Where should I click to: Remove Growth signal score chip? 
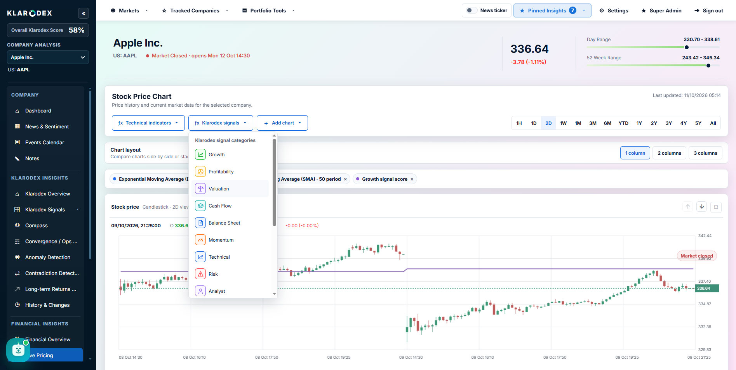tap(412, 179)
